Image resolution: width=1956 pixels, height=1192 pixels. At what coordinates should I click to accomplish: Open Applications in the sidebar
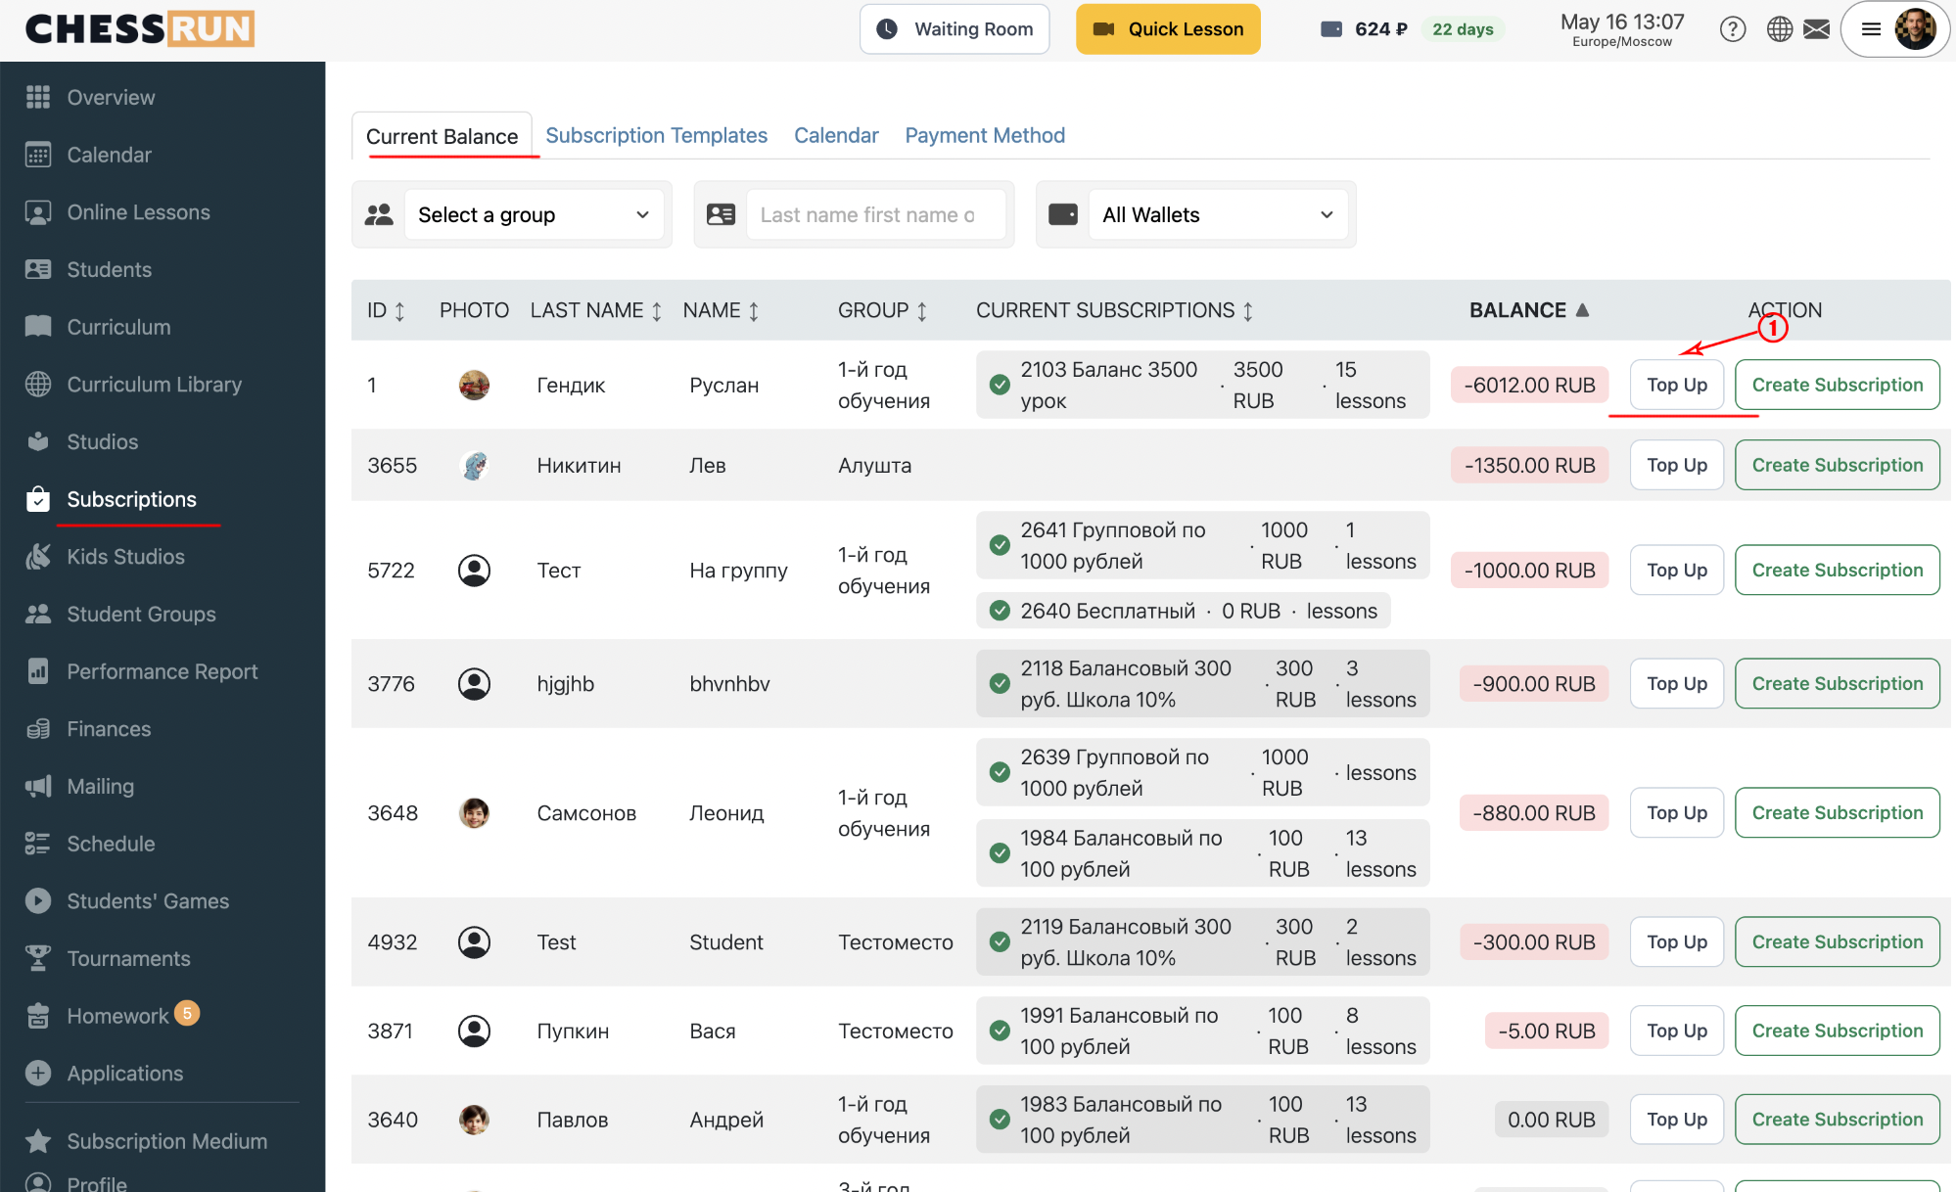click(124, 1074)
